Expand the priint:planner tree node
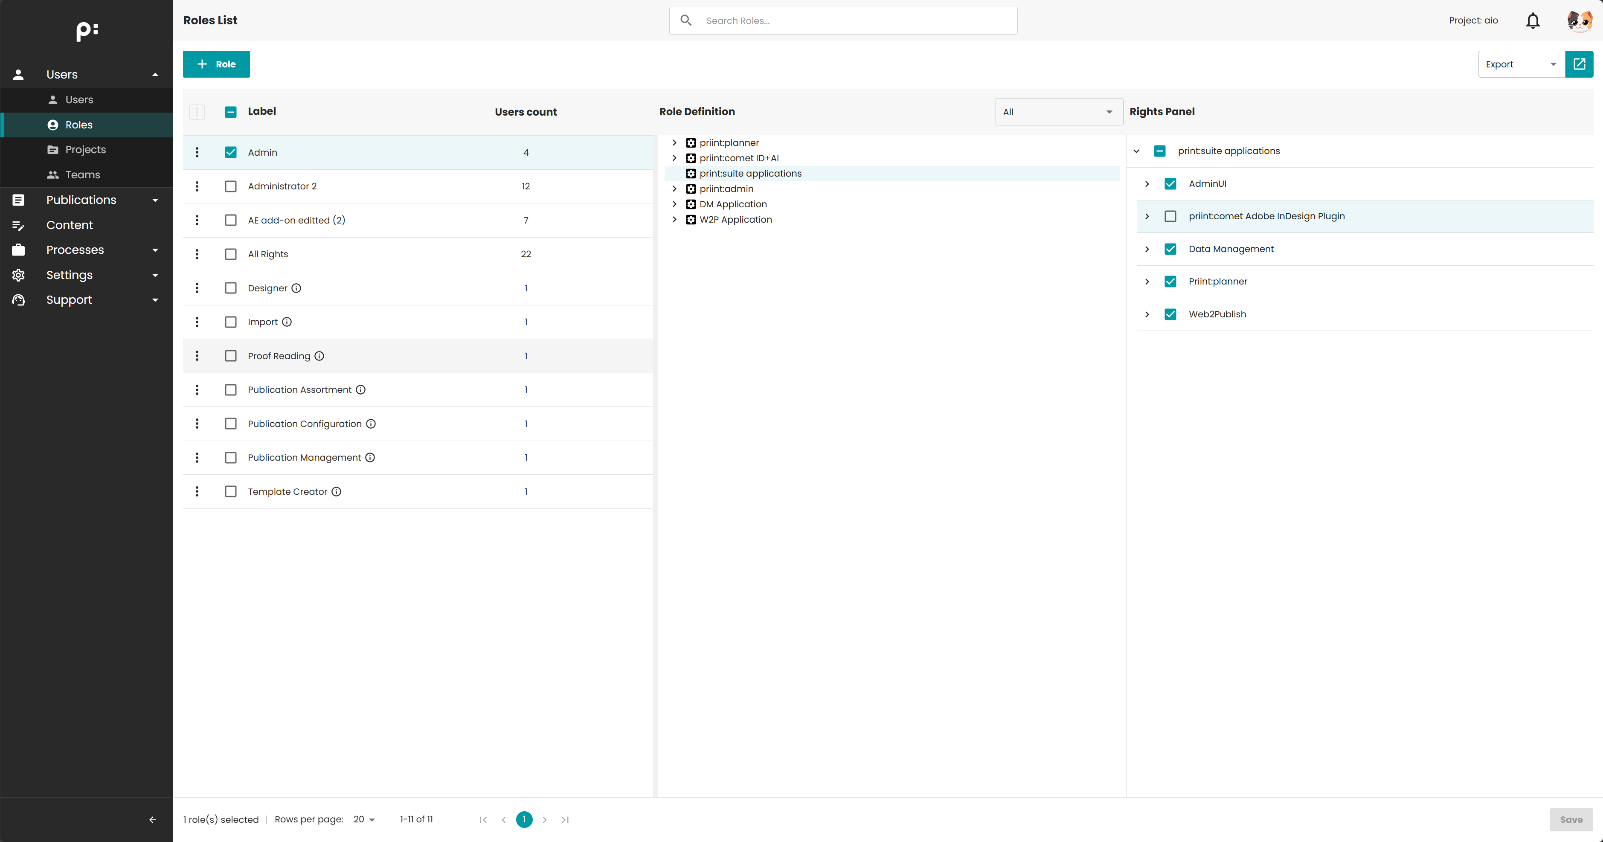 (674, 142)
